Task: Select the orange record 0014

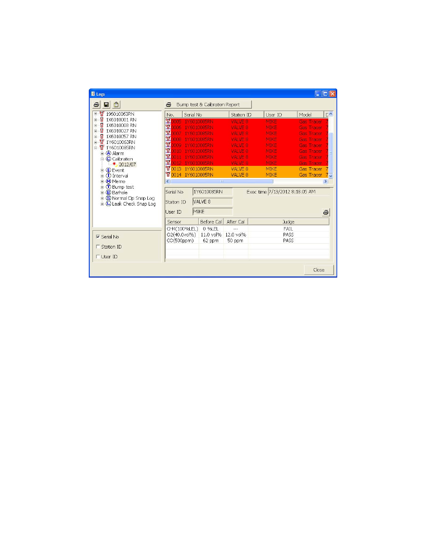Action: (246, 175)
